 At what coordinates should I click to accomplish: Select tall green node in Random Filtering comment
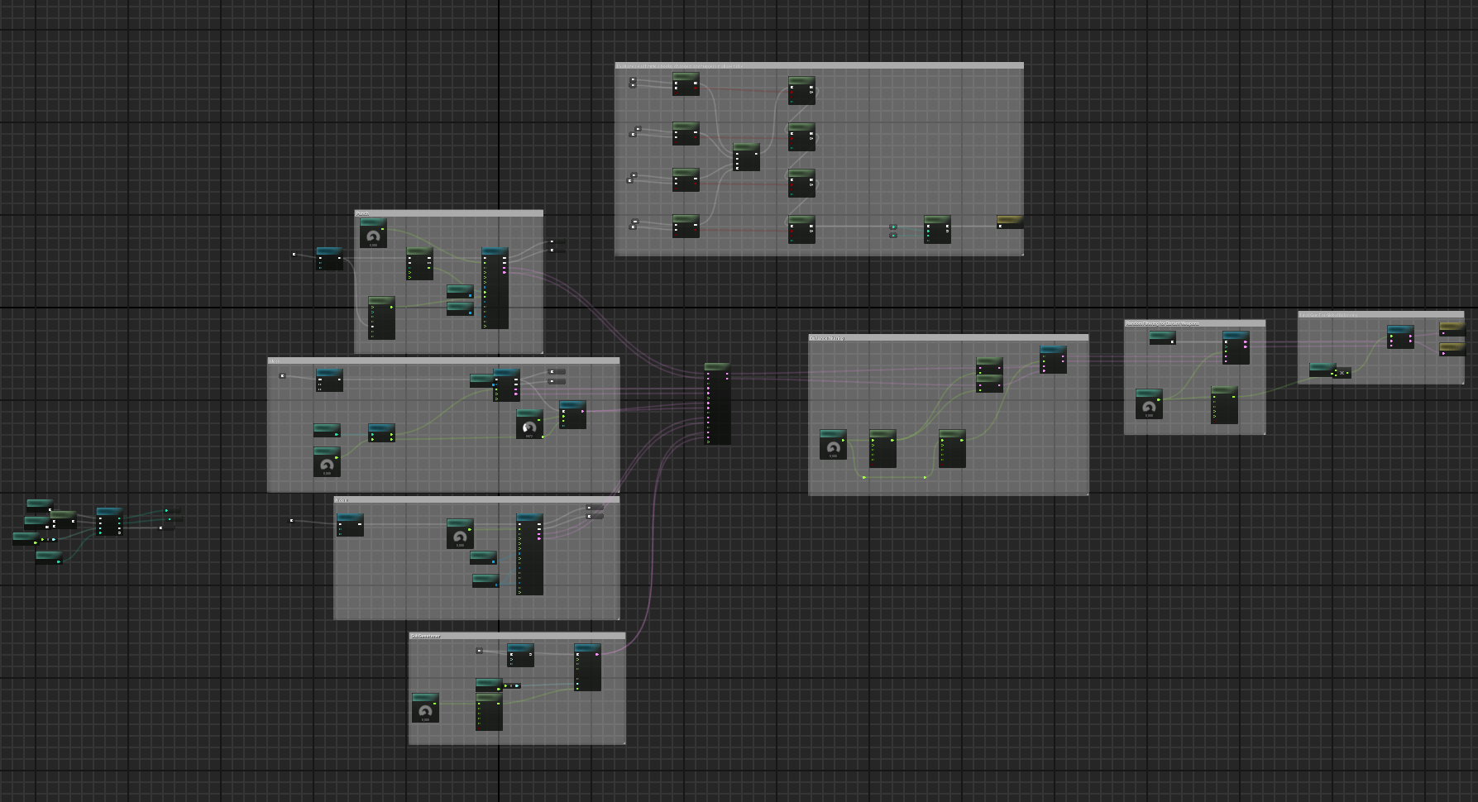[1224, 405]
